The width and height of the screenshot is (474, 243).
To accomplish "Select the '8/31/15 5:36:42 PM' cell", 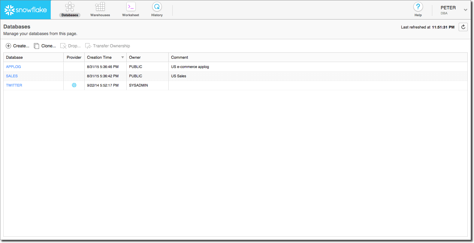I will click(x=105, y=76).
